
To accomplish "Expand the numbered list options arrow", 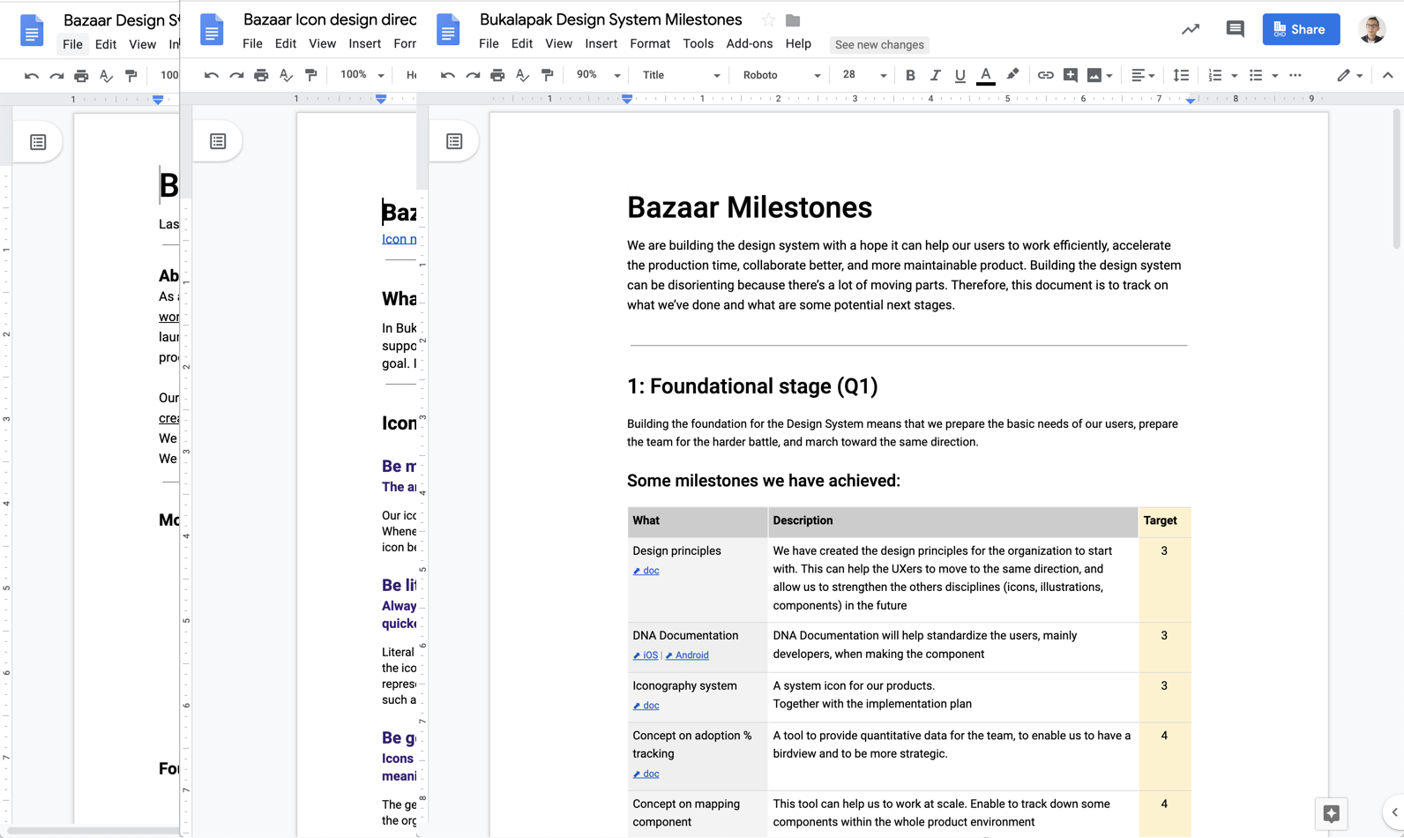I will pyautogui.click(x=1234, y=76).
